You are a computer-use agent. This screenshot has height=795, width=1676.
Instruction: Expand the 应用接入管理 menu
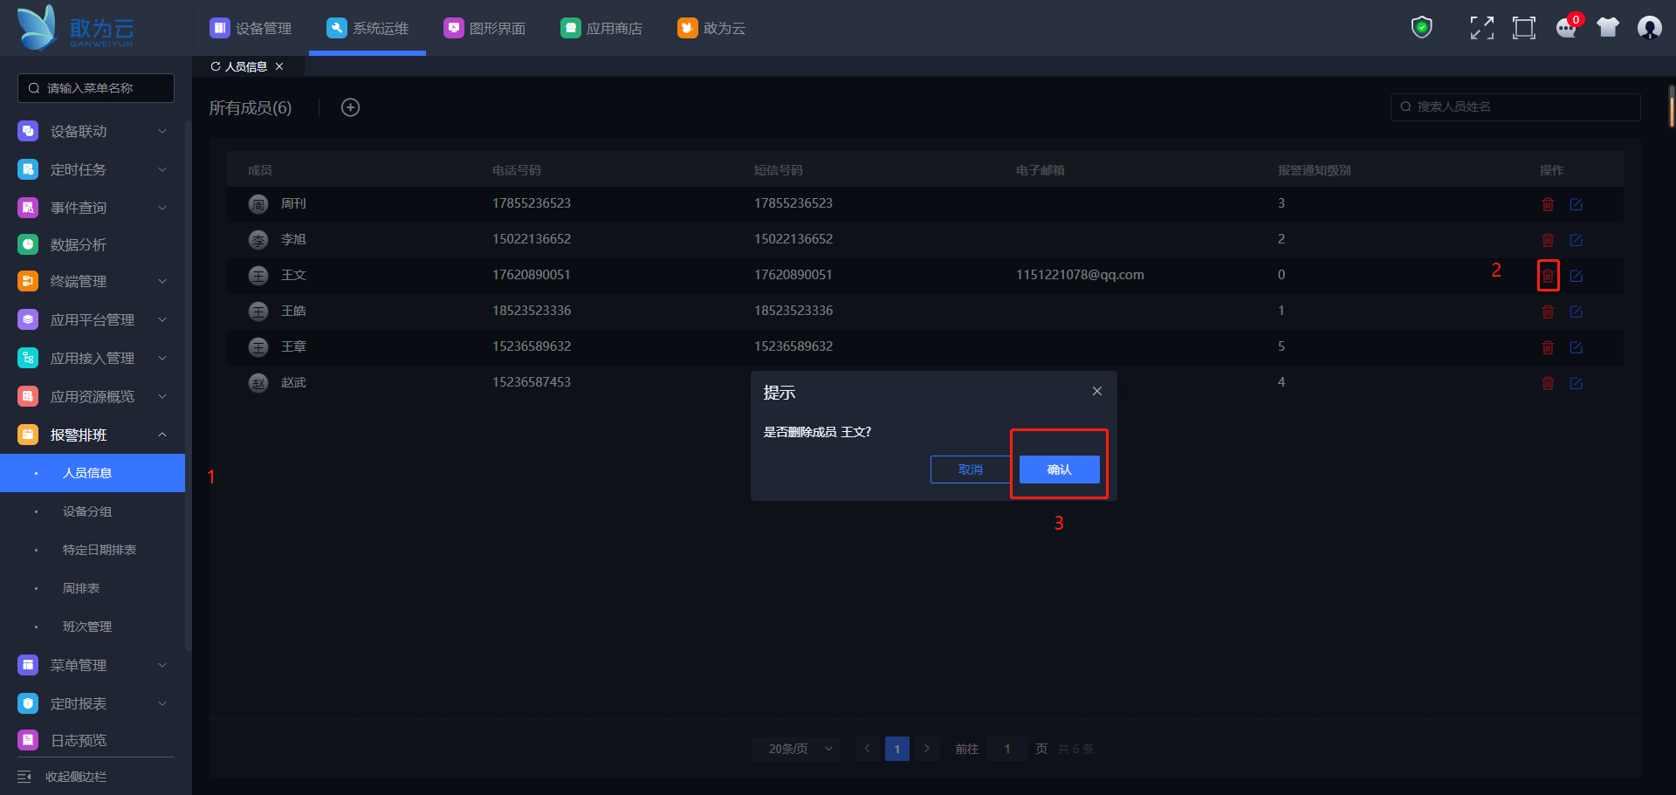93,358
